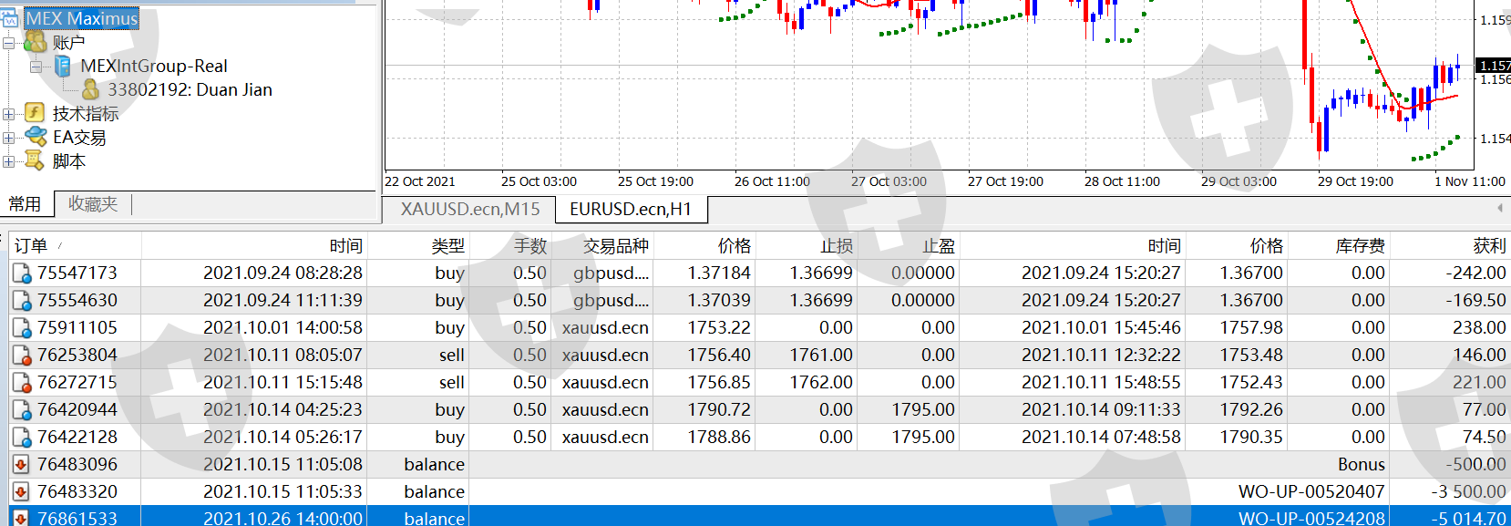Click the EA交易 expert advisors icon
The width and height of the screenshot is (1511, 526).
point(36,137)
